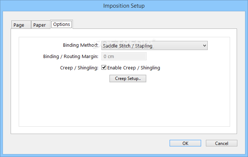Screen dimensions: 248x157
Task: Open the Paper tab
Action: [40, 25]
